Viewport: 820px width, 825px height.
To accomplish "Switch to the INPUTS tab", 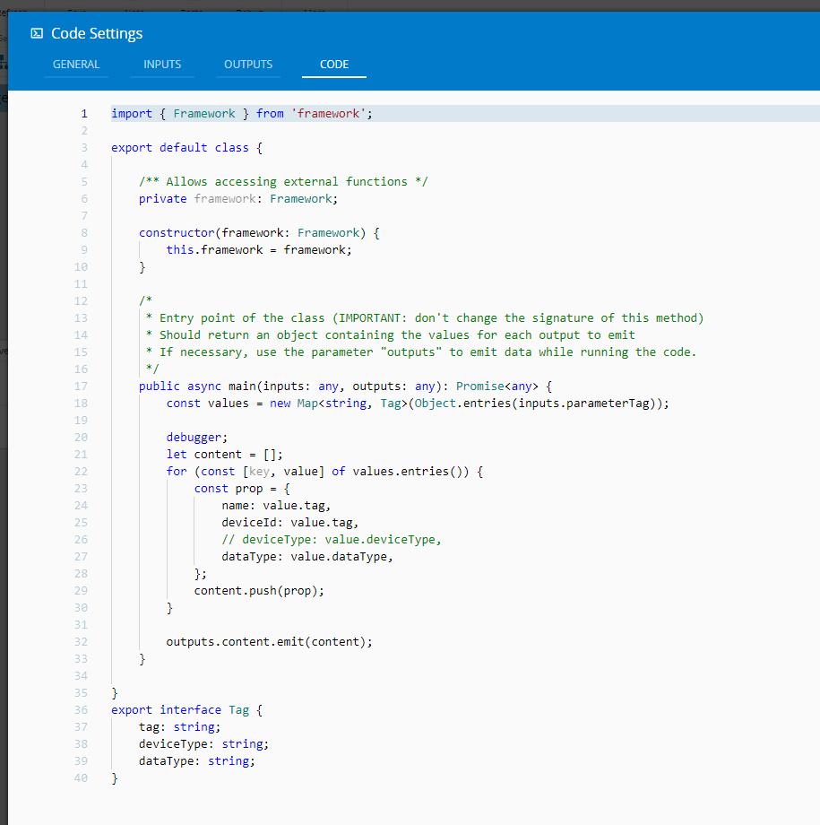I will pos(162,65).
